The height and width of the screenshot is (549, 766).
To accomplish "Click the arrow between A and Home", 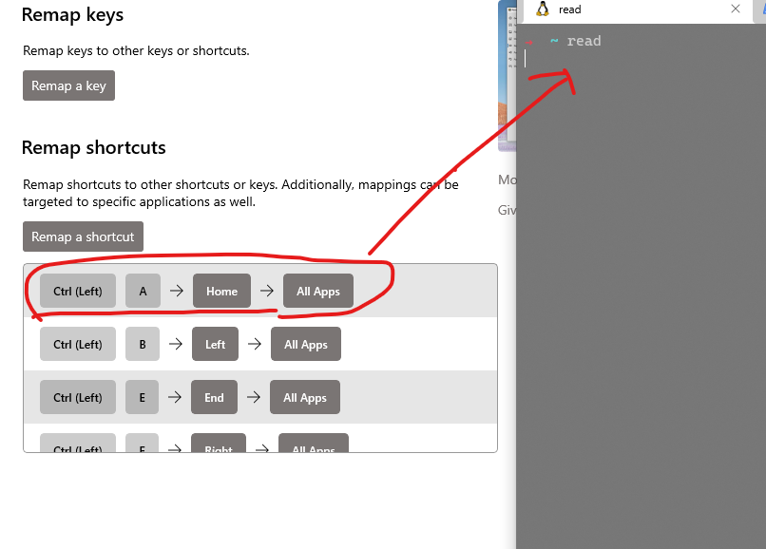I will (x=177, y=291).
